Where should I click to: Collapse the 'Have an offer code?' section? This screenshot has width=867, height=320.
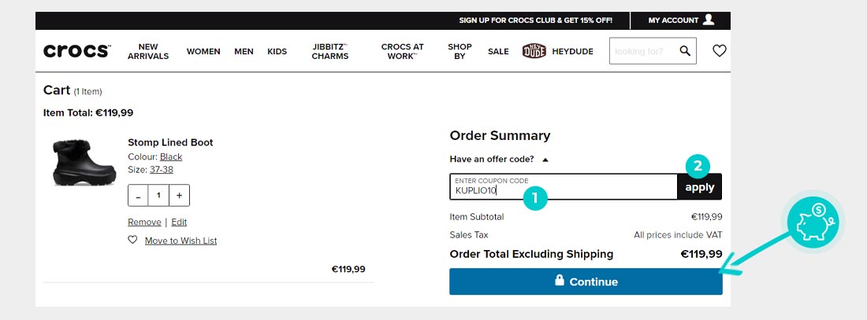(545, 160)
